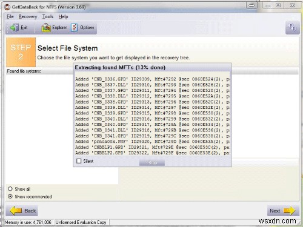Select log line 'CNB_0336.GPD'
The width and height of the screenshot is (303, 227).
[x=152, y=79]
